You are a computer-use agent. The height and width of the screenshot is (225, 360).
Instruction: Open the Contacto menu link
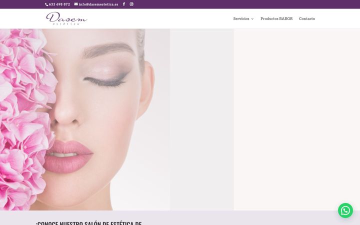tap(306, 19)
